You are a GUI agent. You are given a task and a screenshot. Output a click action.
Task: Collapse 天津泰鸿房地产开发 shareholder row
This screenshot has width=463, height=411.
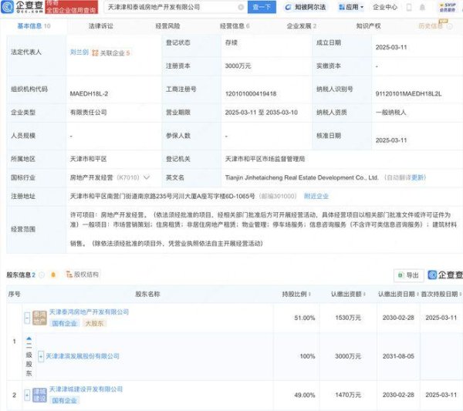click(27, 318)
